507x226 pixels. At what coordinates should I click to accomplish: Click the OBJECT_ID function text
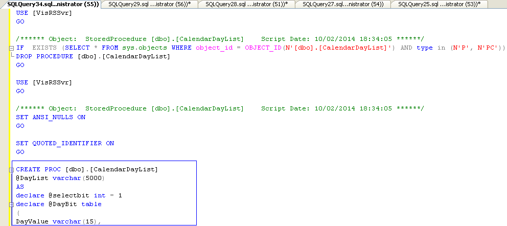[x=263, y=48]
